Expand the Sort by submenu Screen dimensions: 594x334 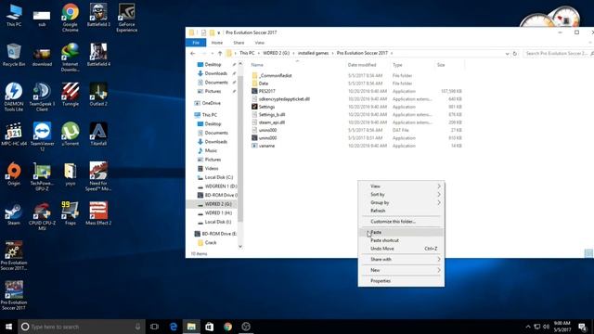(401, 194)
